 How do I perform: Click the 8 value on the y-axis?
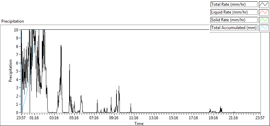(17, 46)
